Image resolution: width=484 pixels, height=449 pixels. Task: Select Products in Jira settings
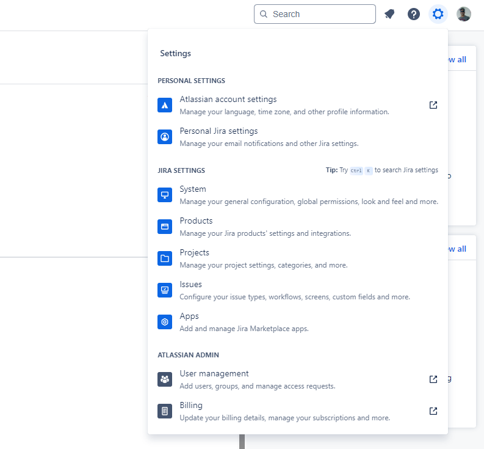coord(196,221)
